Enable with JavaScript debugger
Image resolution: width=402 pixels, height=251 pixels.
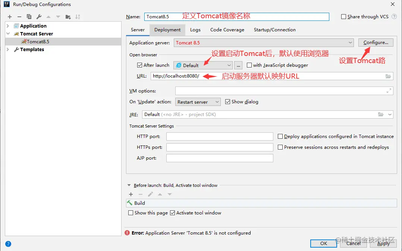point(249,65)
